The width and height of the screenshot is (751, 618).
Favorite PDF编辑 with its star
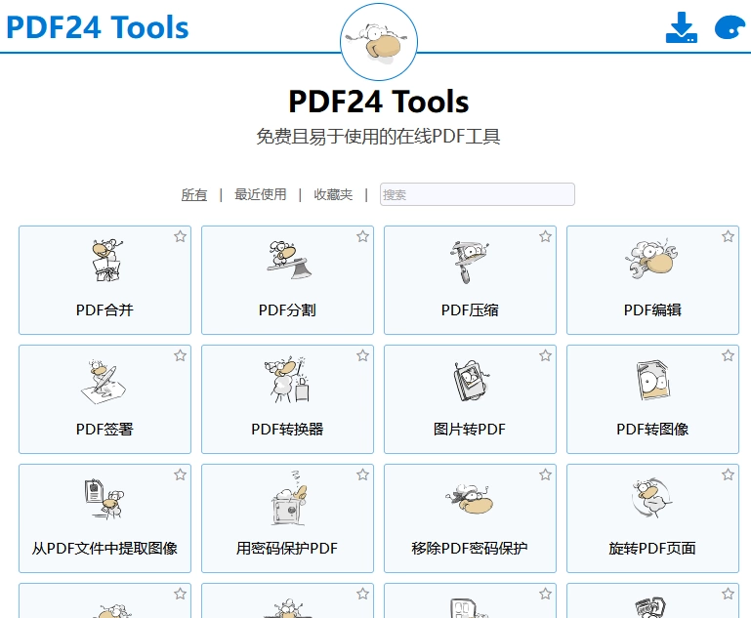coord(728,236)
